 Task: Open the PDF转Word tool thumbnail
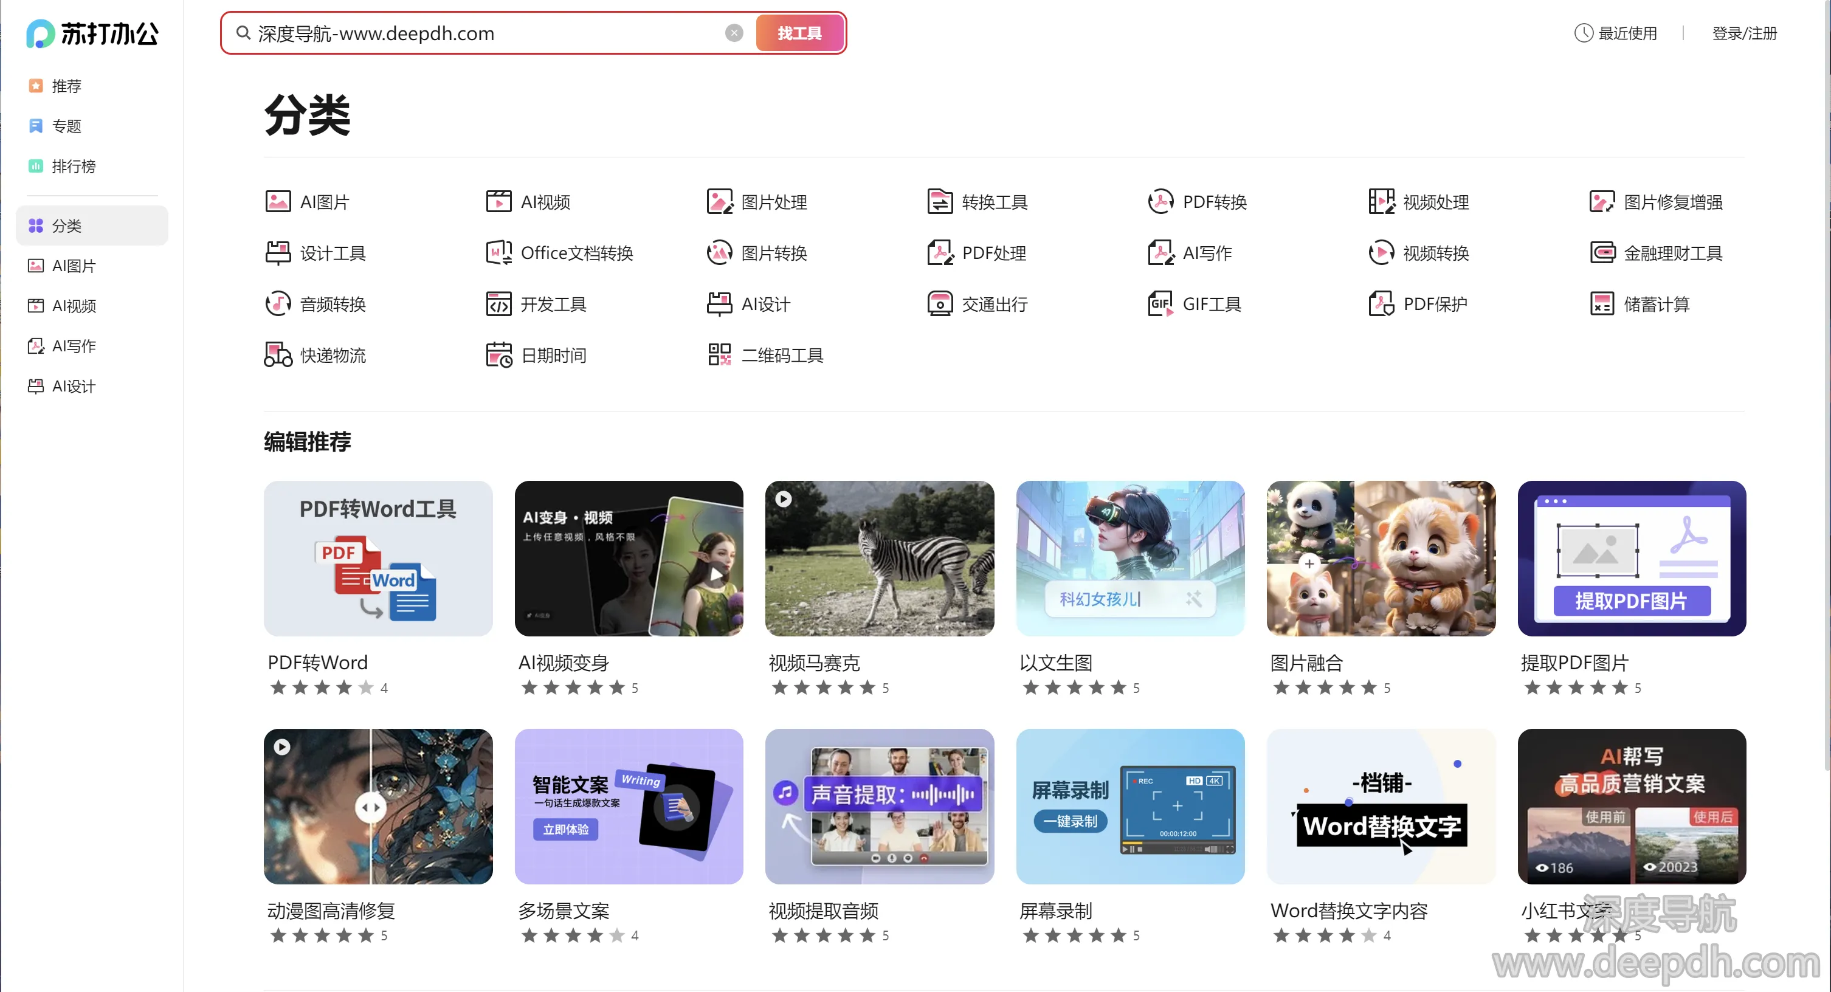pyautogui.click(x=378, y=559)
